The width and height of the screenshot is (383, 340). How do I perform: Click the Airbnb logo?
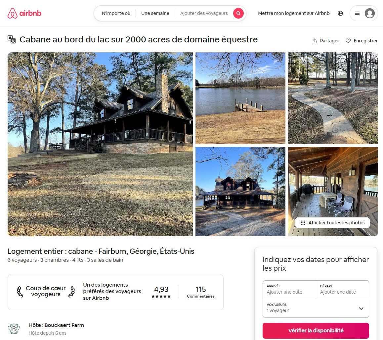click(x=24, y=13)
